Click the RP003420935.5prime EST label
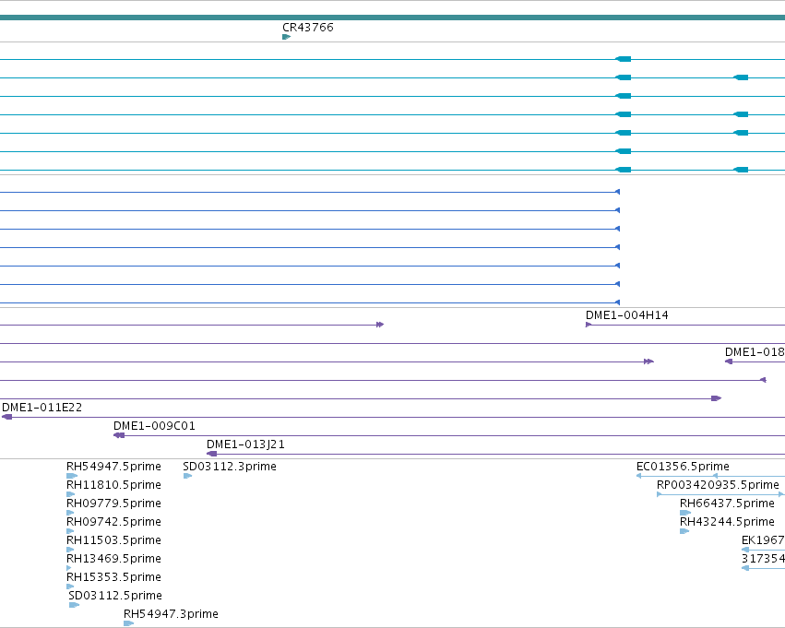This screenshot has height=628, width=785. [x=718, y=485]
